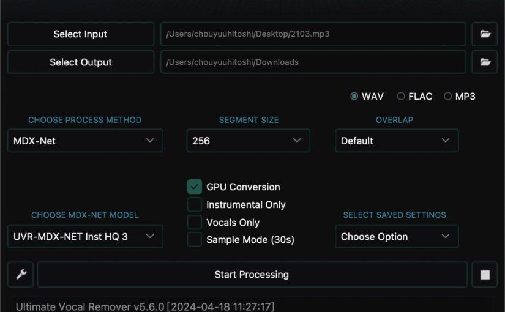Open the MDX-Net process method dropdown
Viewport: 505px width, 312px height.
[x=85, y=141]
